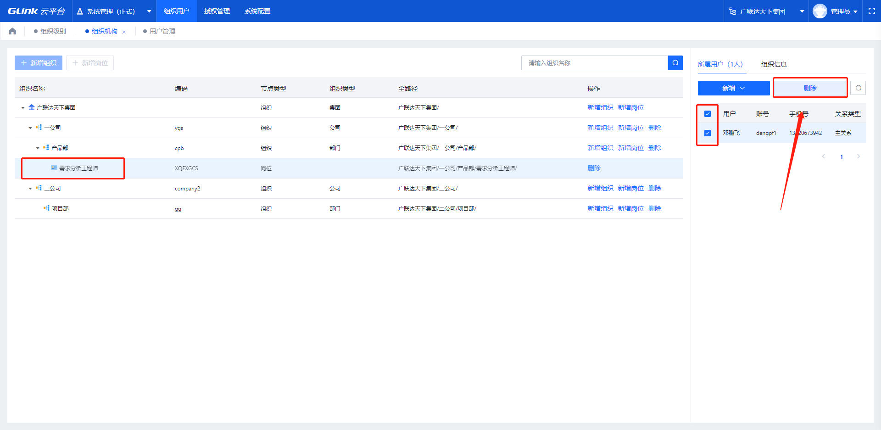
Task: Click 新增组织 link in 项目部 row
Action: coord(600,208)
